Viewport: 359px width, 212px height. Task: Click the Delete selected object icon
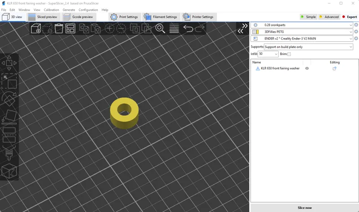point(48,29)
